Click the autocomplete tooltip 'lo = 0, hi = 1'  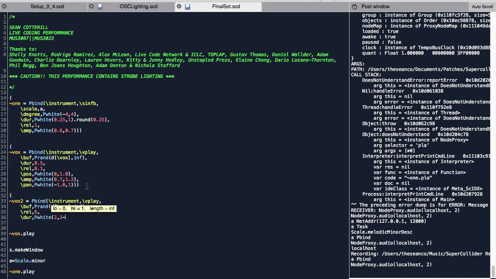[x=83, y=208]
